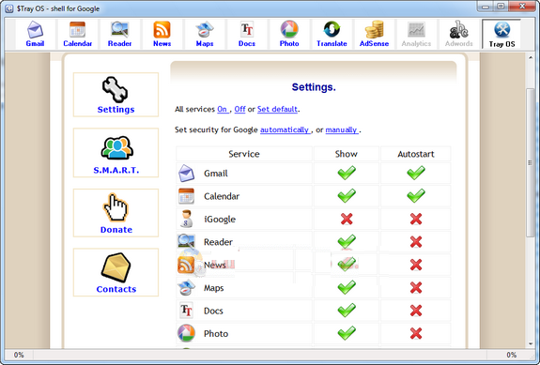
Task: Open the Contacts sidebar section
Action: [116, 272]
